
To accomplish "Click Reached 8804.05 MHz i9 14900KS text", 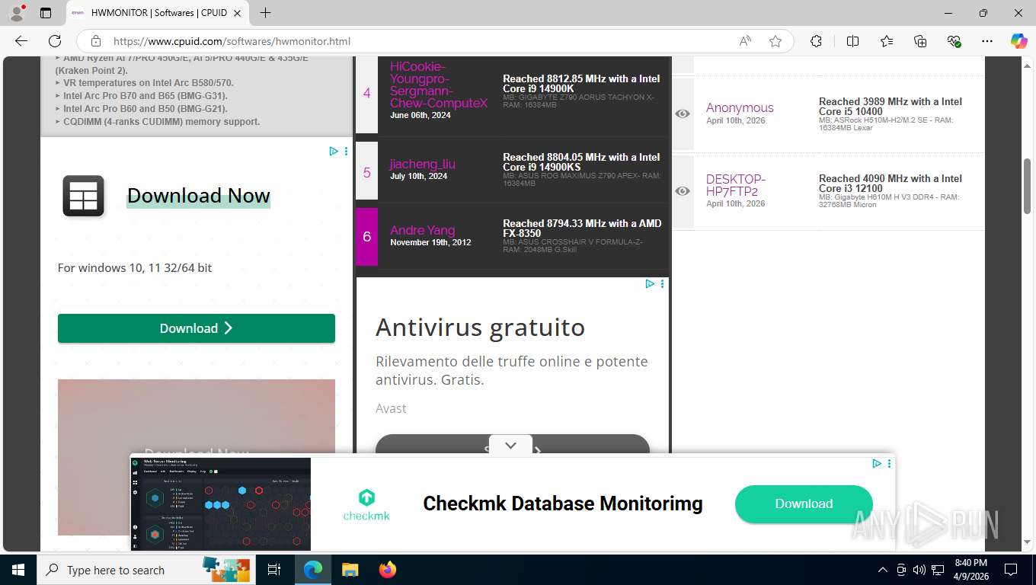I will pos(581,162).
